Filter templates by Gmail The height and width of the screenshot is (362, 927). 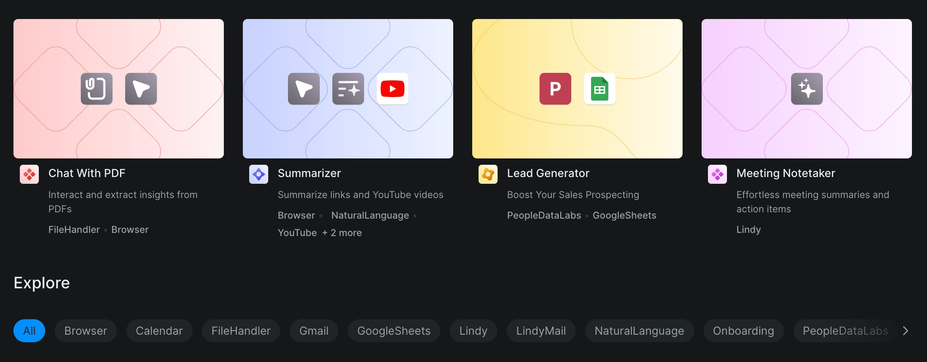(x=314, y=331)
